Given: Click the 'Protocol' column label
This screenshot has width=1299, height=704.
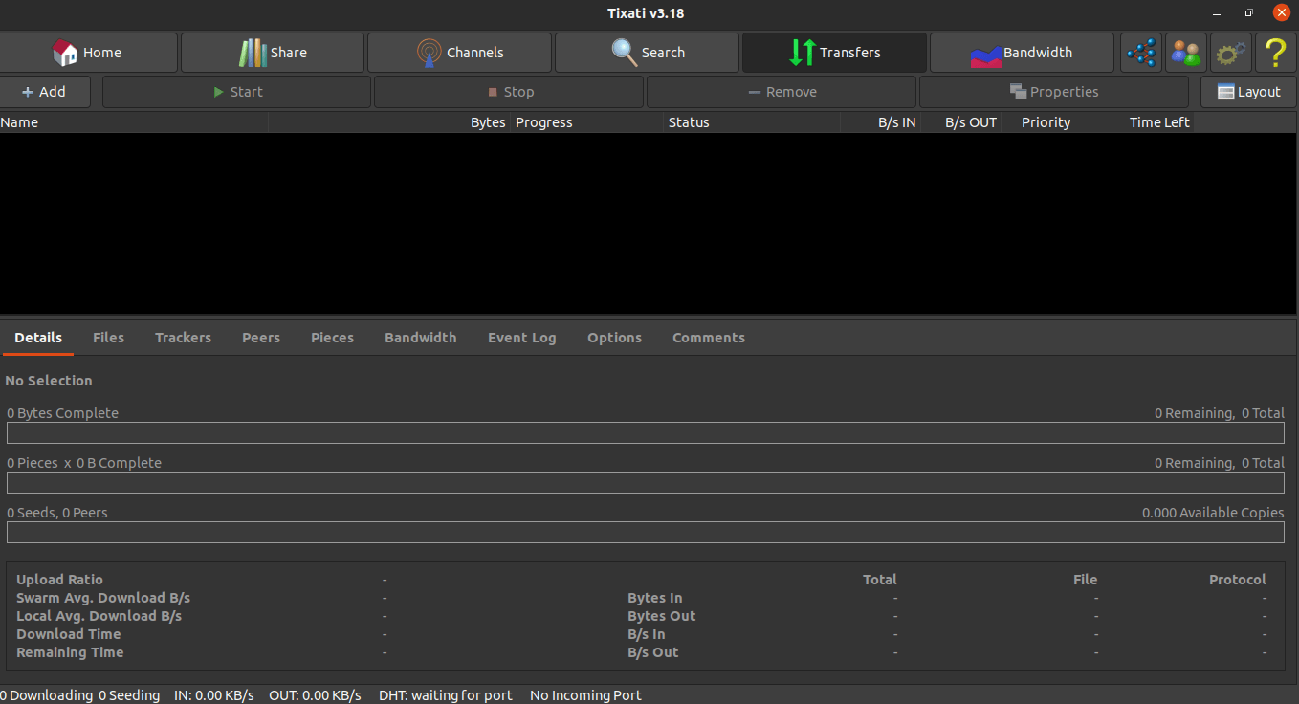Looking at the screenshot, I should click(x=1238, y=580).
